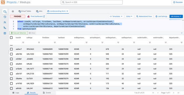
Task: Click the callsign column header
Action: click(29, 38)
